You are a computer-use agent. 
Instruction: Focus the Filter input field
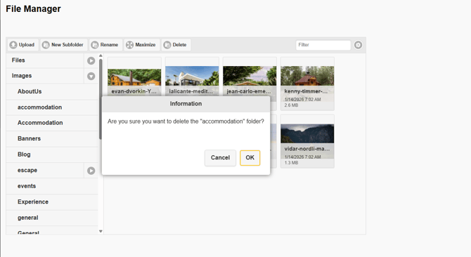tap(323, 45)
